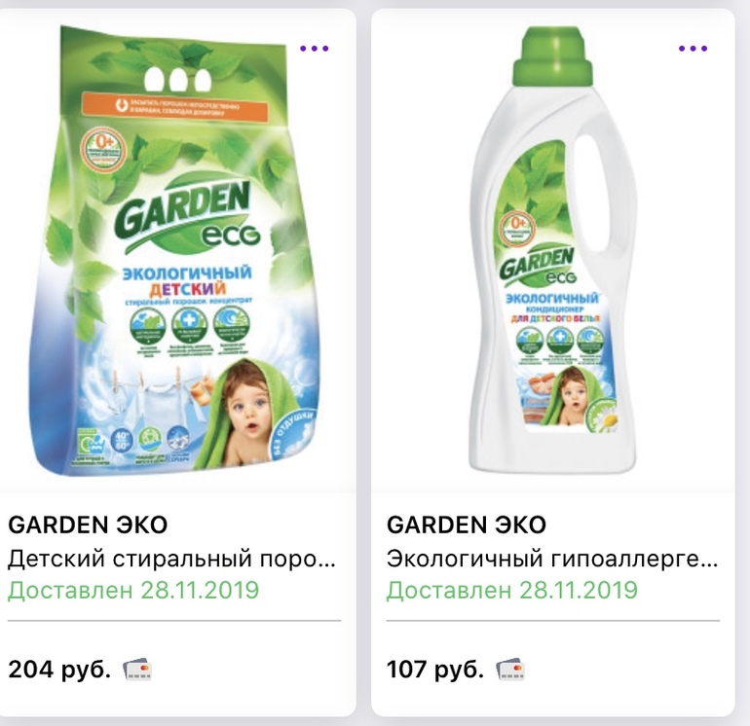750x726 pixels.
Task: Click "Доставлен 28.11.2019" status under conditioner
Action: 512,590
